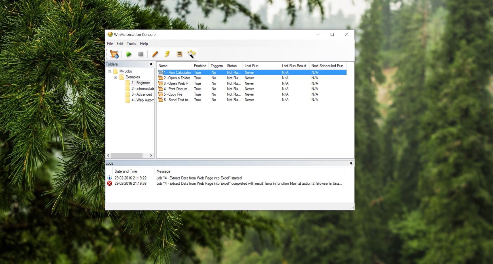Click the job icon beside 2 - Open a Folder
The image size is (493, 264).
[x=161, y=78]
